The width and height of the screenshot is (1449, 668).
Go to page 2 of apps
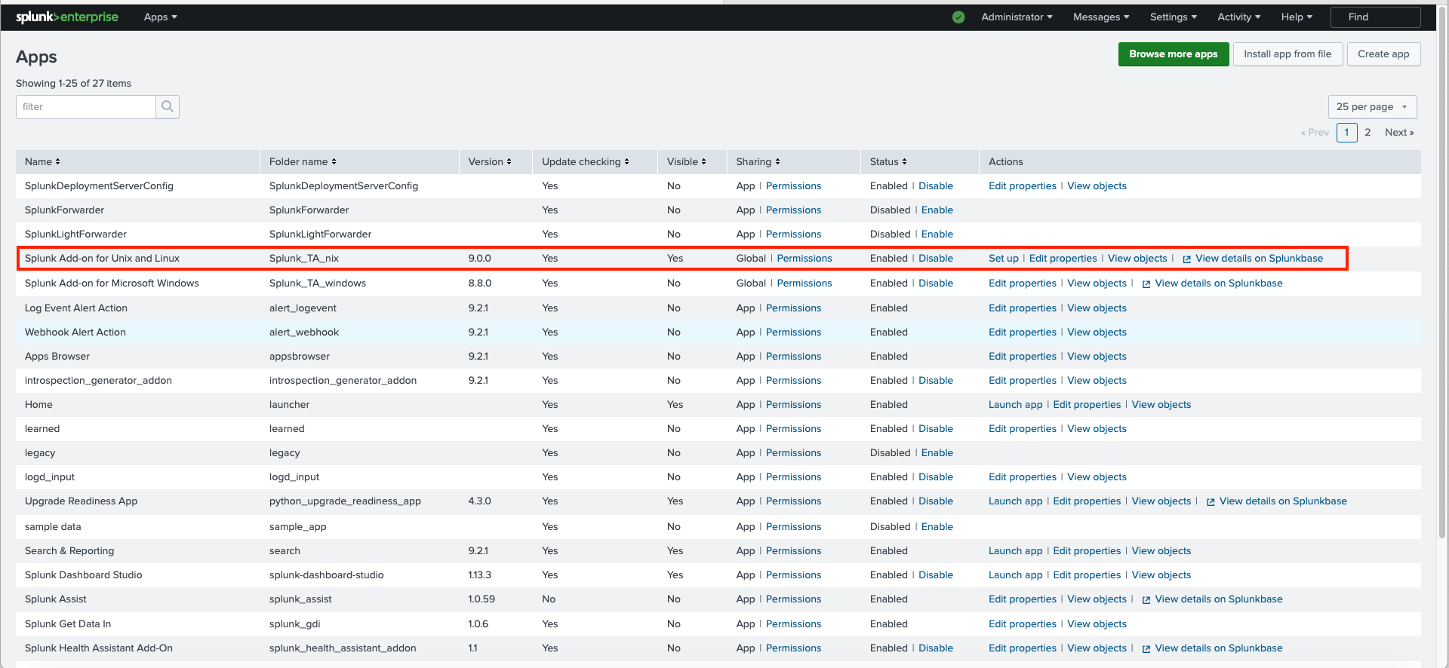1367,132
